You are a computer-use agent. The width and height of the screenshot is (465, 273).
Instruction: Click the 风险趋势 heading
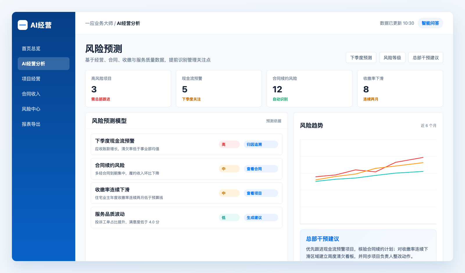(x=312, y=125)
